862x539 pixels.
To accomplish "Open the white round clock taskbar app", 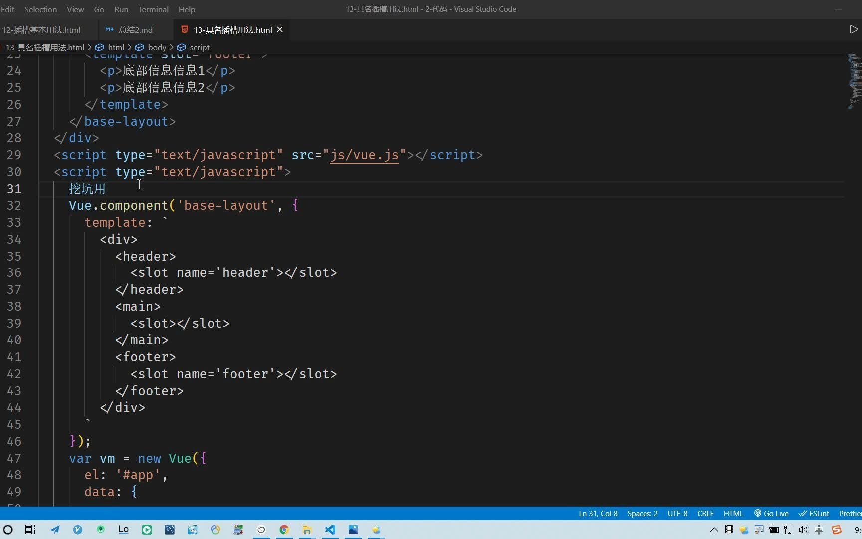I will point(261,530).
